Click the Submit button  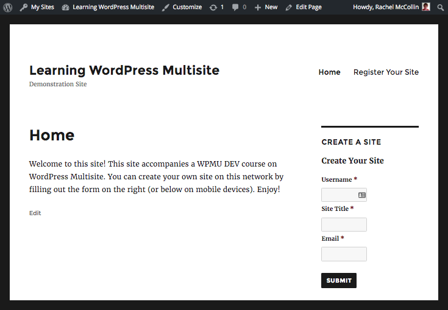coord(339,281)
